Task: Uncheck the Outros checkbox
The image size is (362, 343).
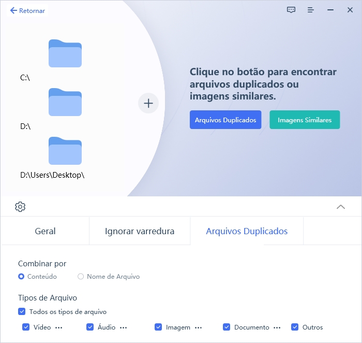Action: tap(295, 327)
